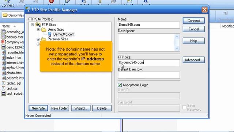Collapse the FTP Sites tree root

[33, 25]
